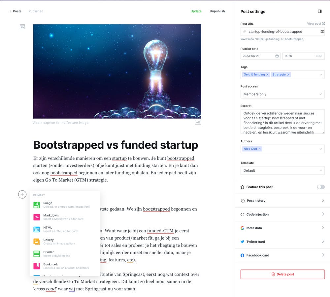Go back to Posts list
The width and height of the screenshot is (330, 297).
16,11
